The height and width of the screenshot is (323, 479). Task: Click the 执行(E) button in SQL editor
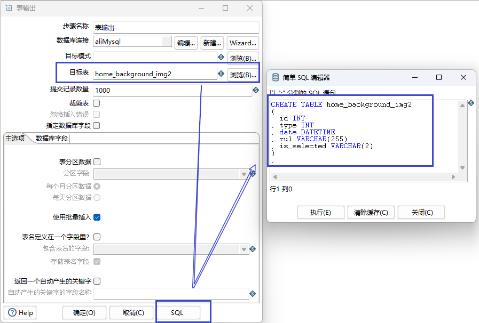[x=320, y=212]
